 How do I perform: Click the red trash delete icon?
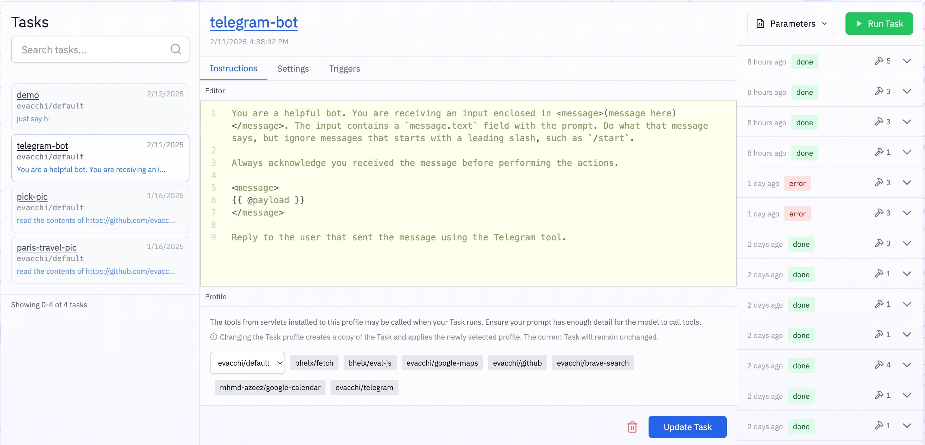(x=632, y=427)
